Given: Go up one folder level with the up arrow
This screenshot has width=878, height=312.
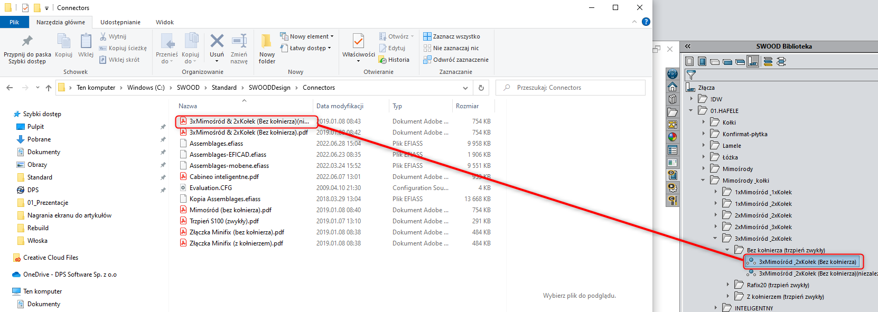Looking at the screenshot, I should (49, 88).
